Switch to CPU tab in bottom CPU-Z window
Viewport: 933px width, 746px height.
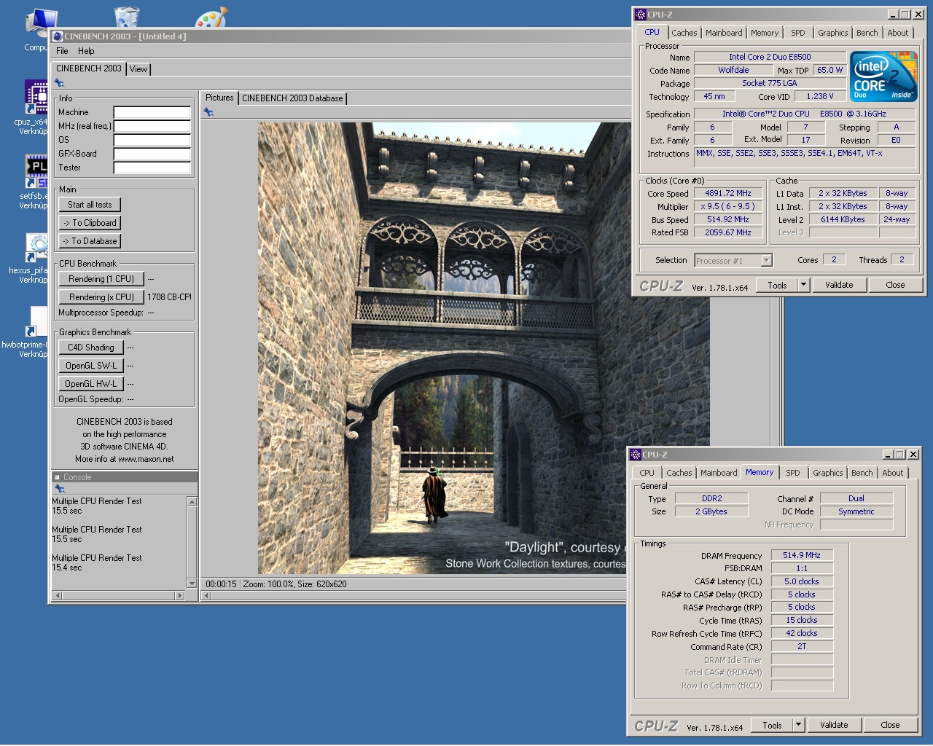pyautogui.click(x=647, y=473)
